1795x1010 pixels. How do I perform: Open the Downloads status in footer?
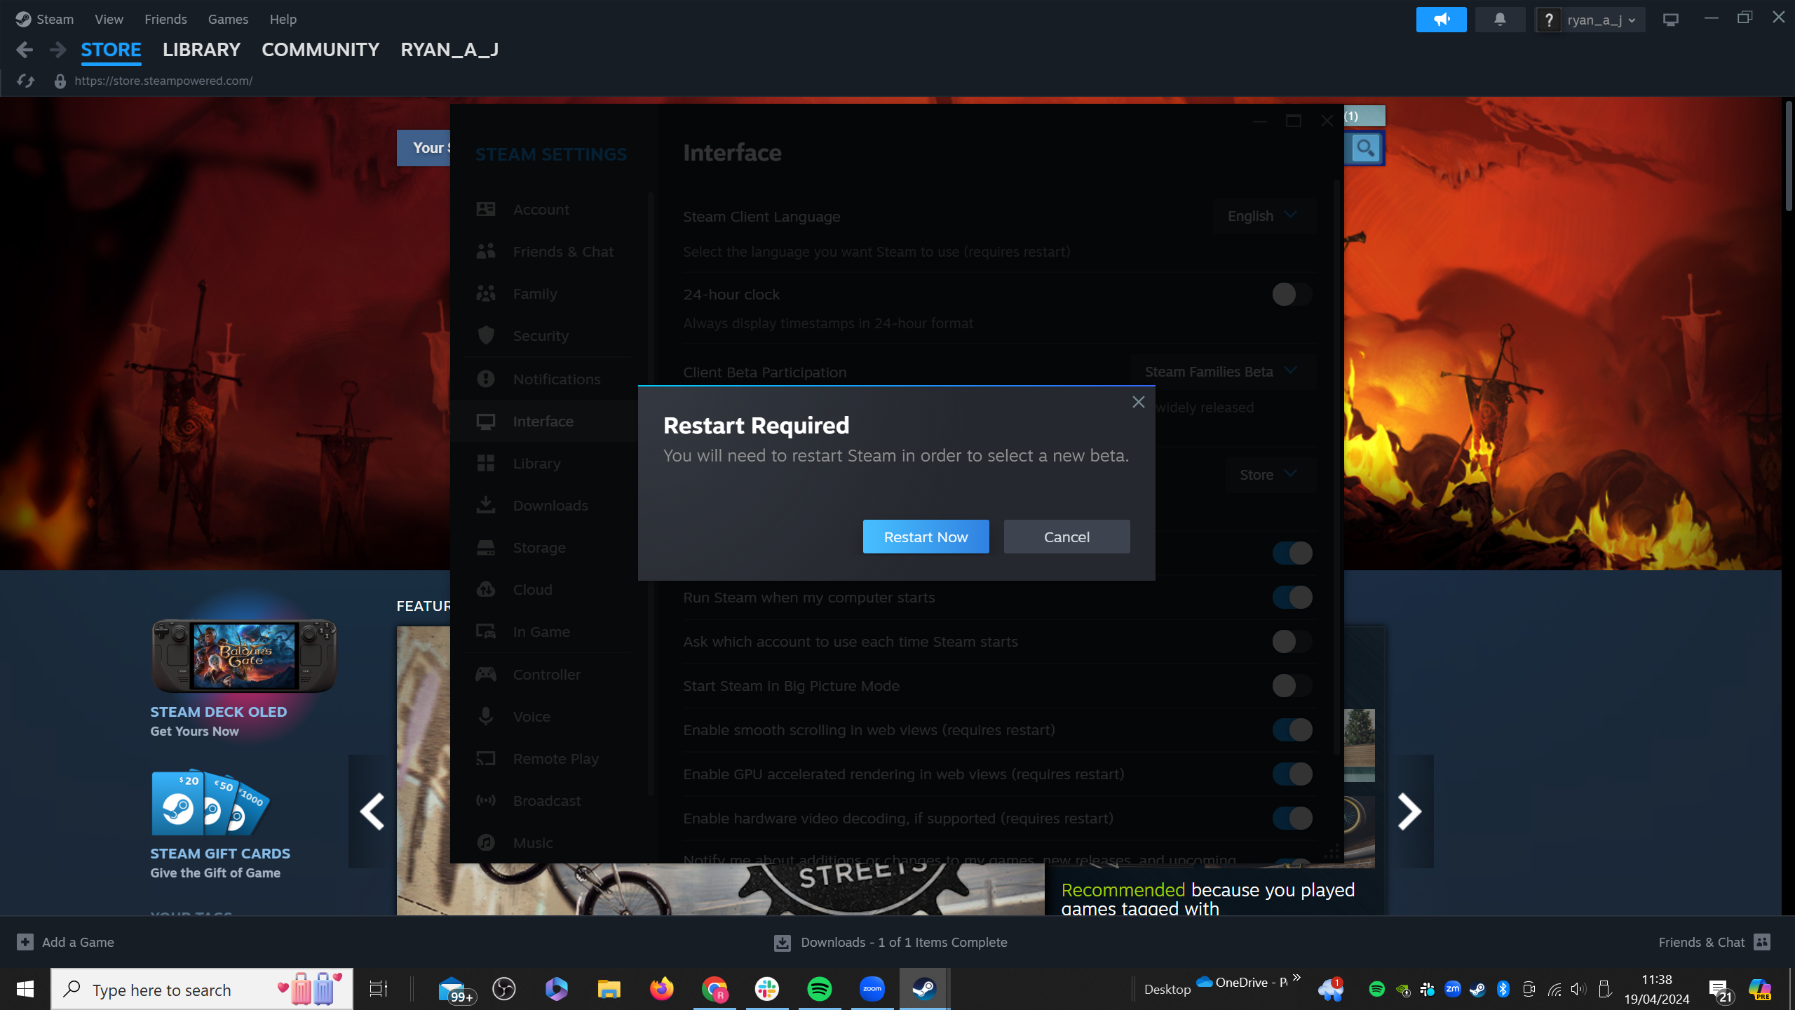[x=890, y=942]
